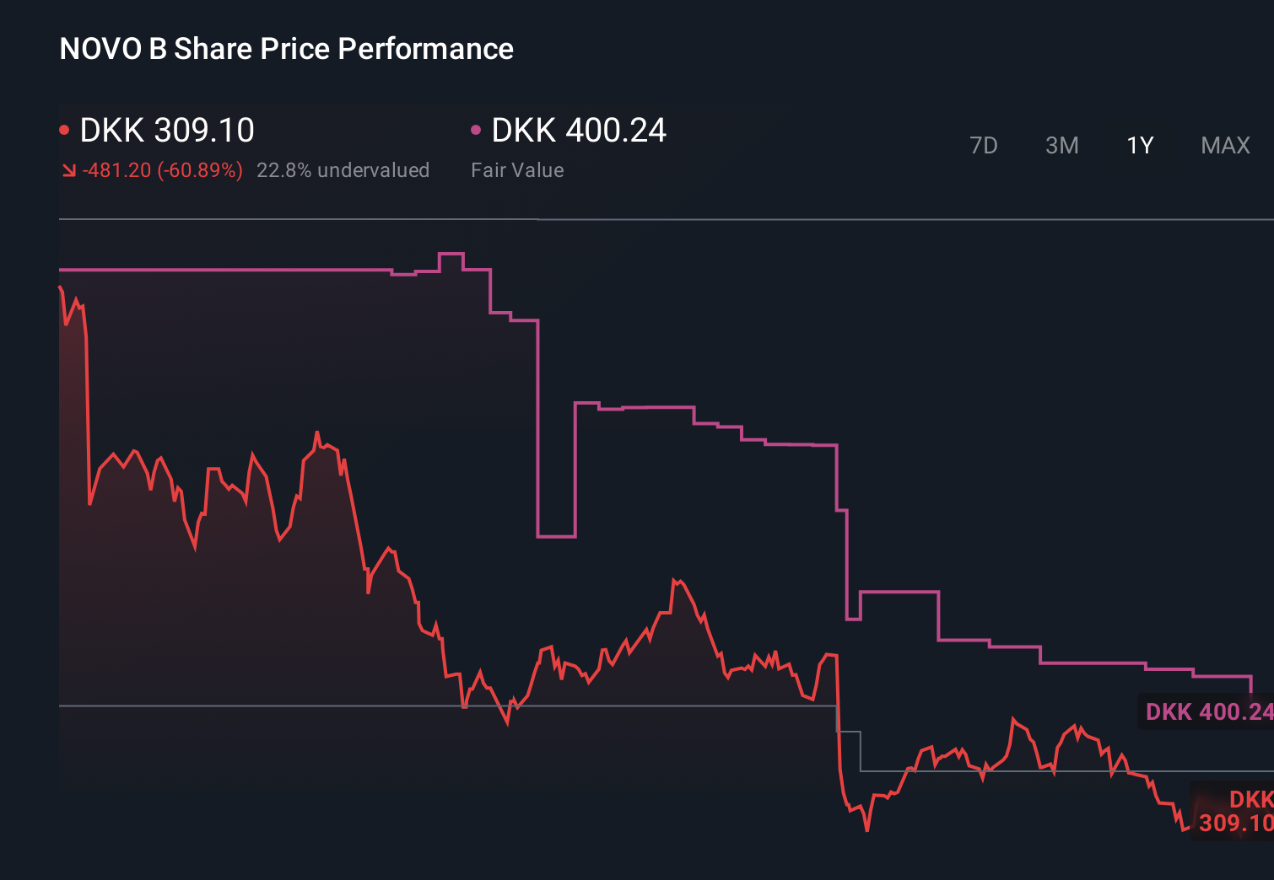Toggle the fair value series via DKK 400.24
This screenshot has height=880, width=1274.
tap(579, 131)
